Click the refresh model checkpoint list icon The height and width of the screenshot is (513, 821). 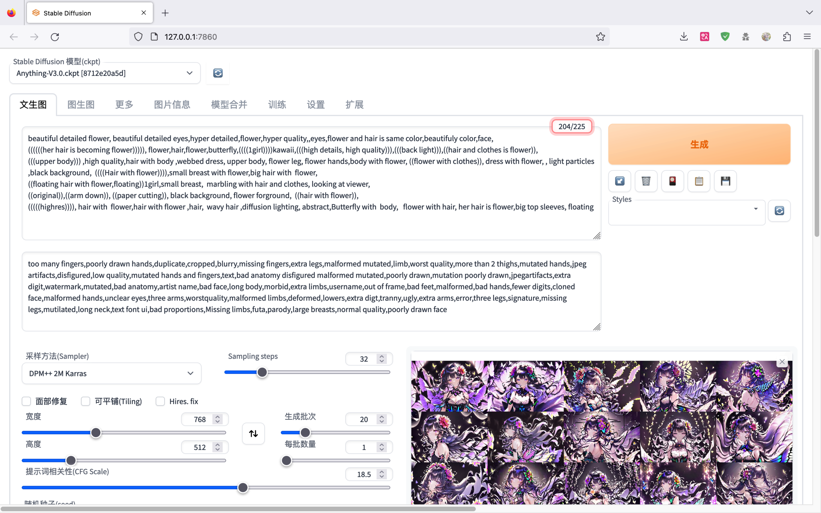[x=218, y=73]
